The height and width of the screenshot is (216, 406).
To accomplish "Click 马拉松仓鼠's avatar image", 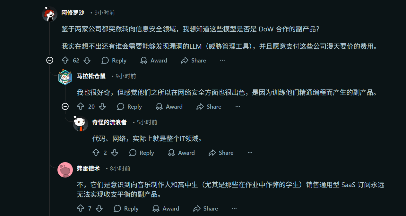I will click(x=65, y=77).
